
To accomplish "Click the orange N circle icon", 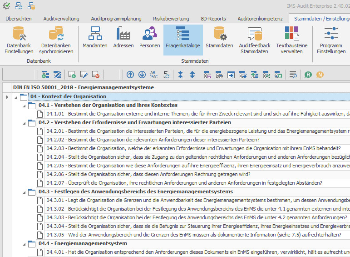I will (x=320, y=75).
